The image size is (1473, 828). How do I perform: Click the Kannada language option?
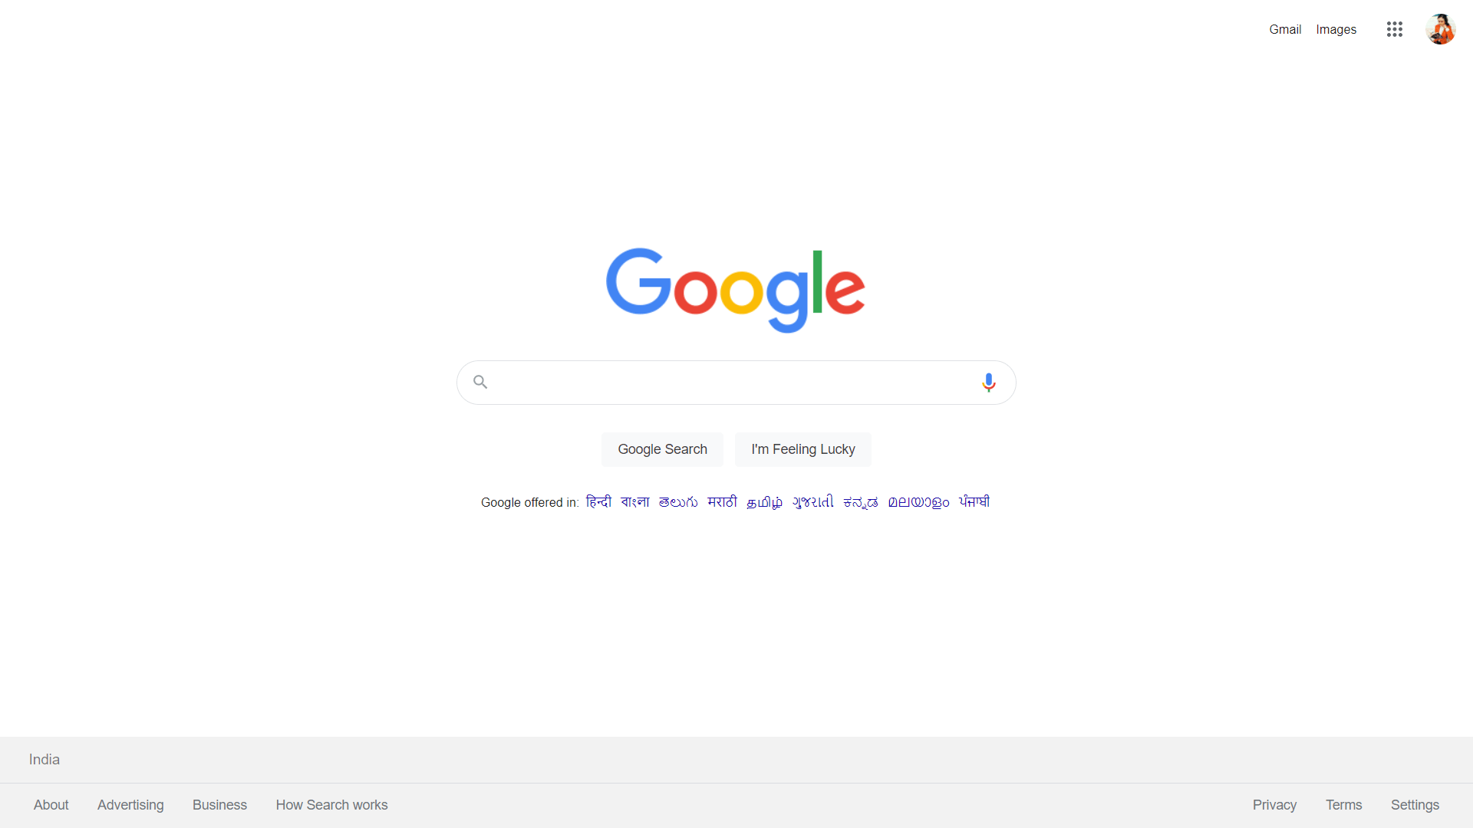(x=860, y=501)
